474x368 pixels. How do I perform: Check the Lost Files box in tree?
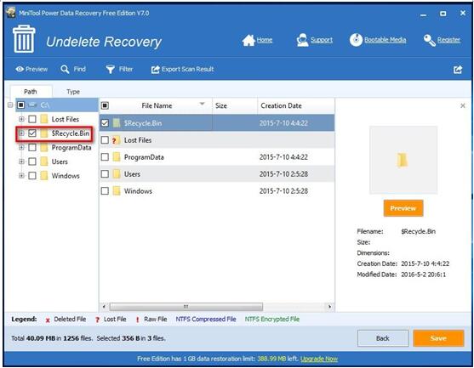pyautogui.click(x=32, y=119)
